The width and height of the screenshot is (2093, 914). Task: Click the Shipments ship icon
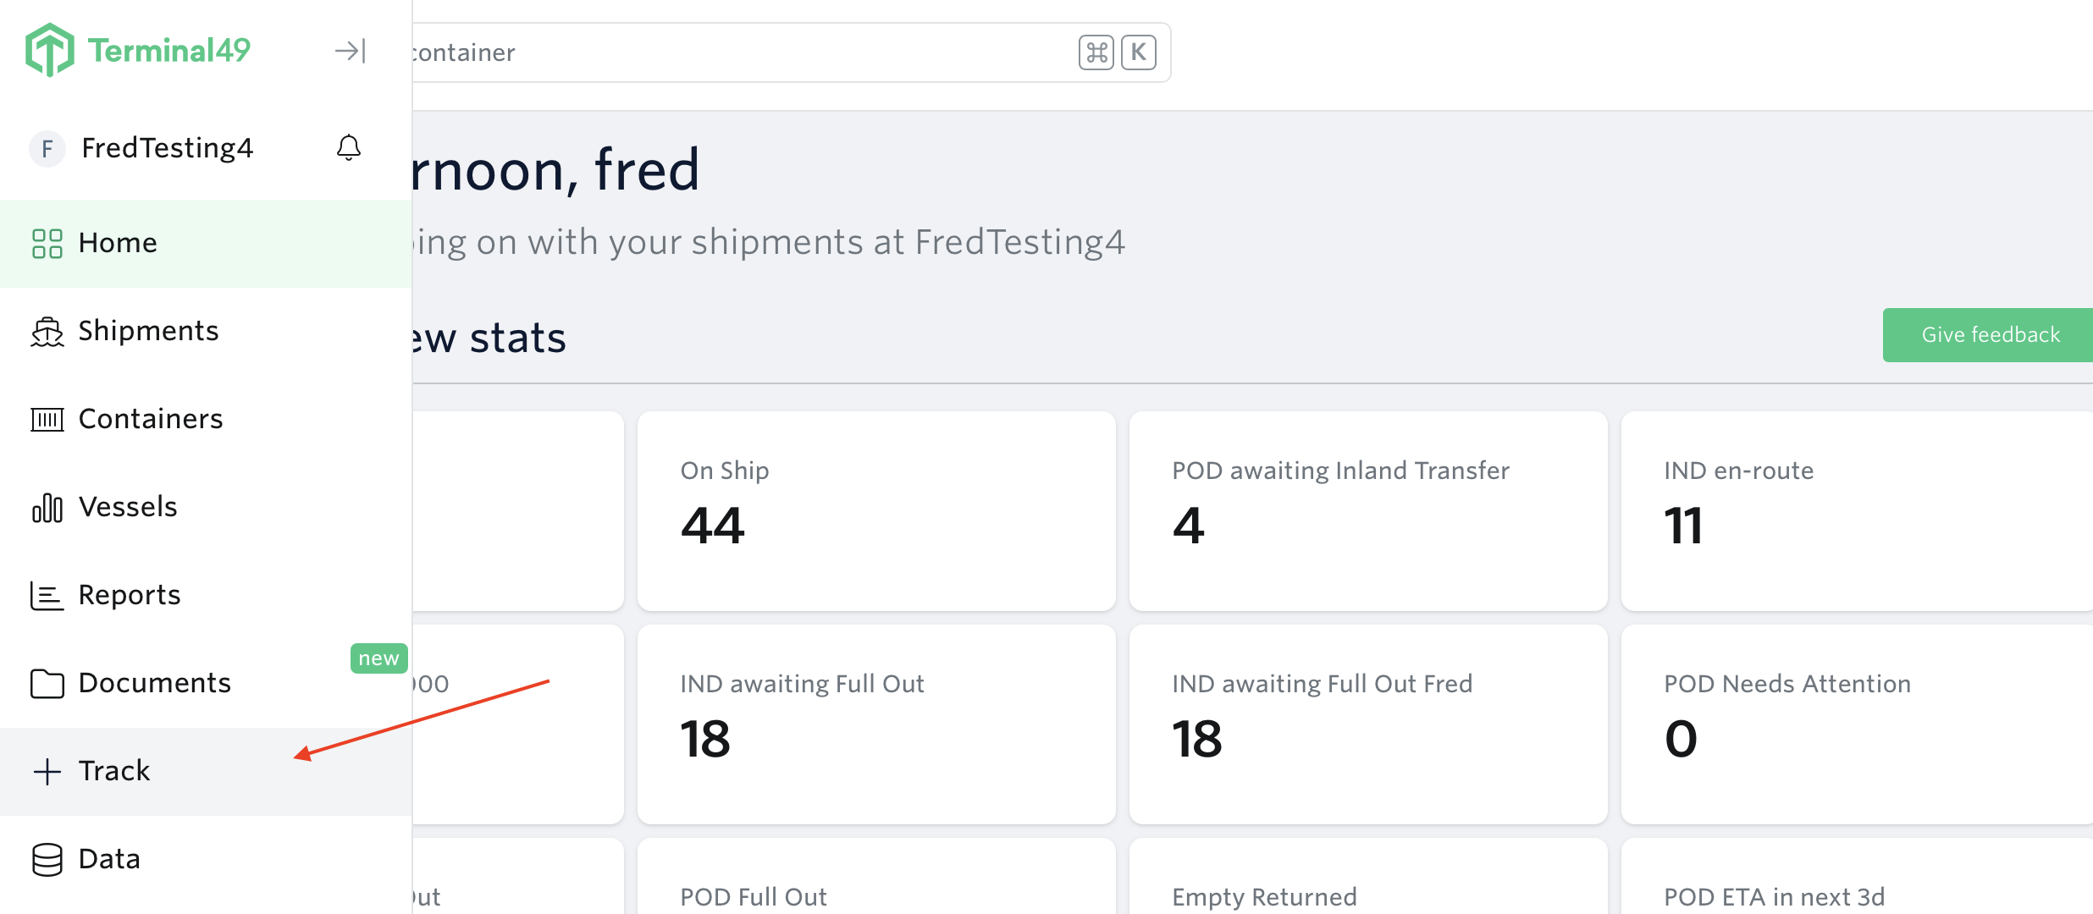(47, 332)
